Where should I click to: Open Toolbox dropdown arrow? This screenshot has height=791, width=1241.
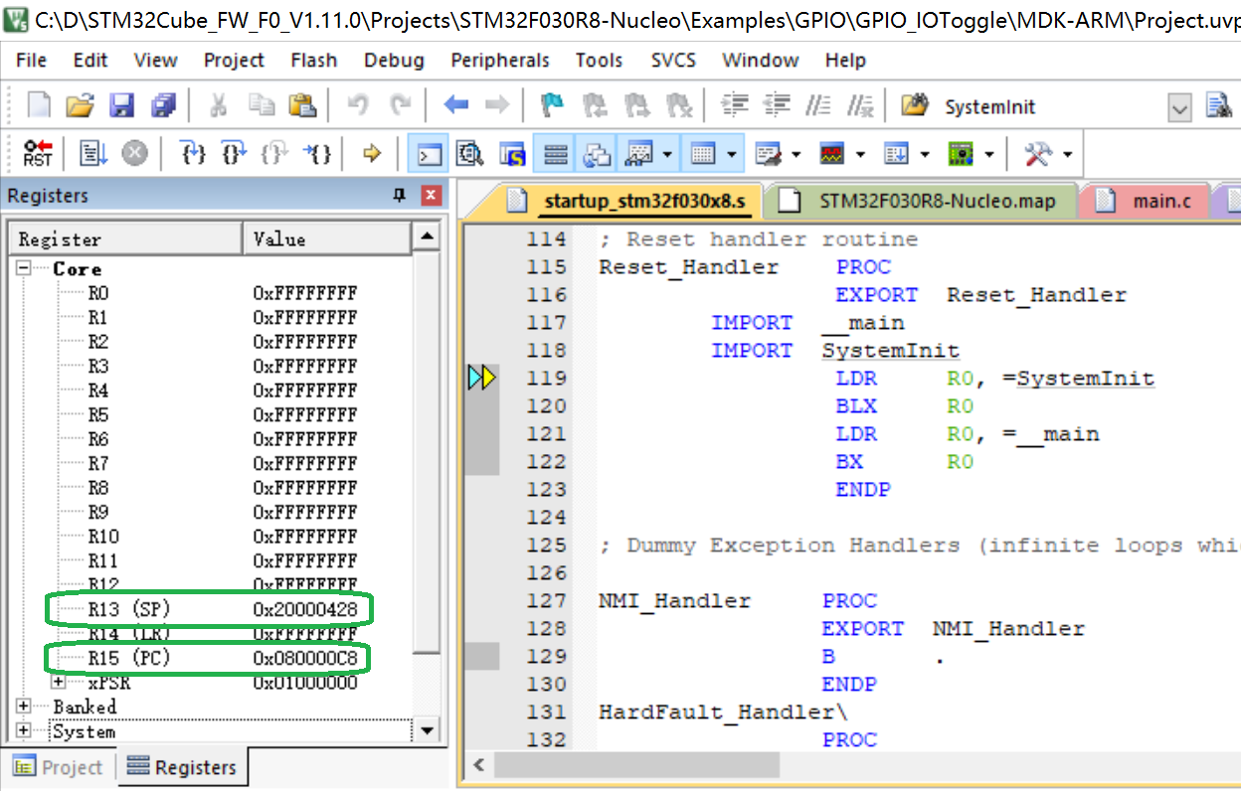click(x=1068, y=154)
